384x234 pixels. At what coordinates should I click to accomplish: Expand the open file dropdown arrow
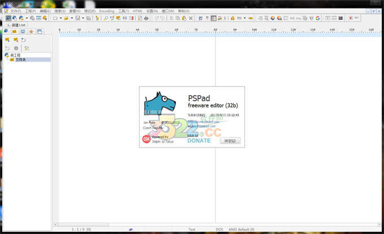coord(72,18)
